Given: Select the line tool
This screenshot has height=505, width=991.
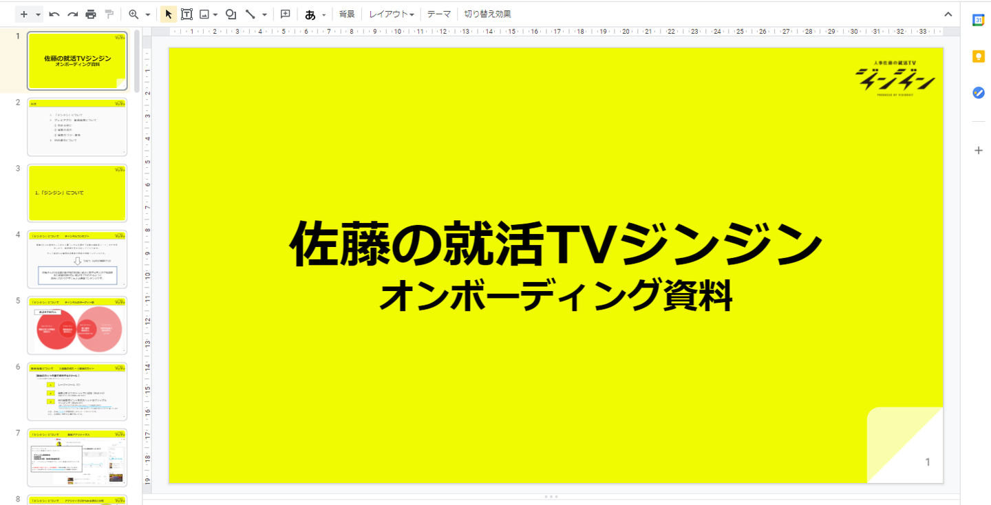Looking at the screenshot, I should click(251, 14).
